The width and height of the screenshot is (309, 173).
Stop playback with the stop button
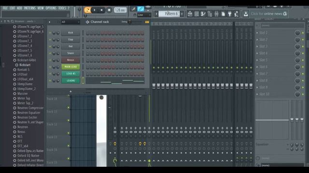tap(101, 10)
